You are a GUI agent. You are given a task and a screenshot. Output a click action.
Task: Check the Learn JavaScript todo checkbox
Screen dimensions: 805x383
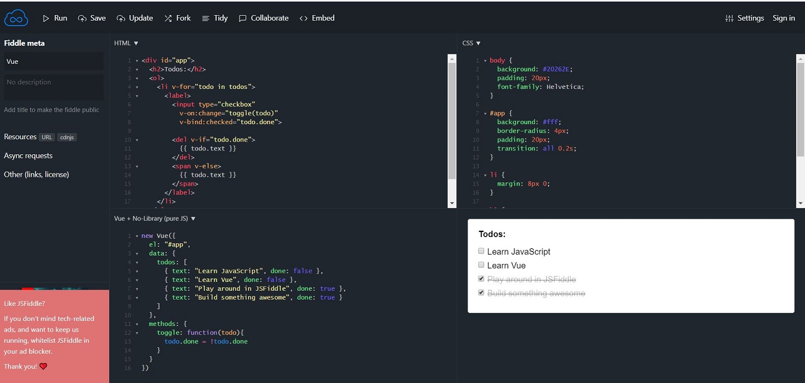click(481, 251)
